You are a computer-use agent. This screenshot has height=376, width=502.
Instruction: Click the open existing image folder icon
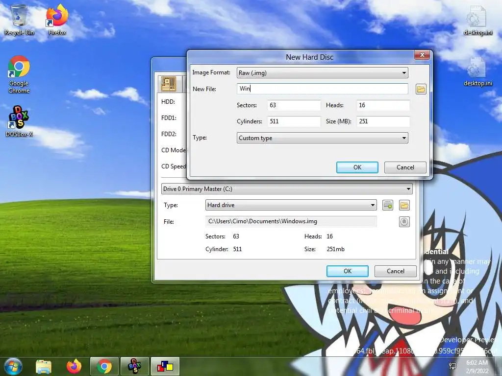point(404,205)
